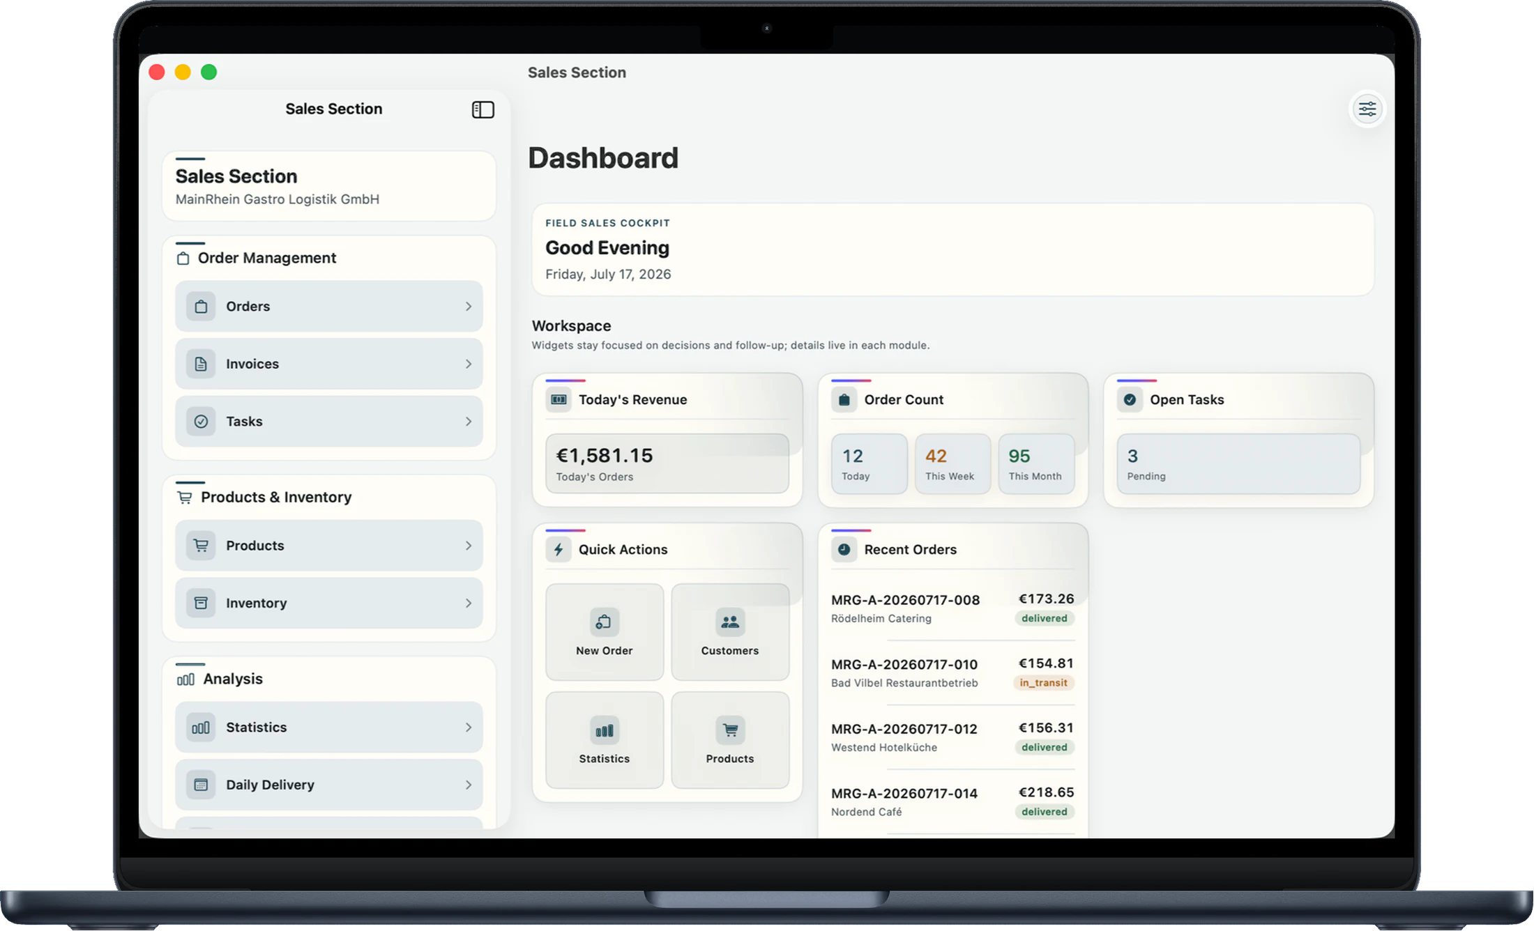The height and width of the screenshot is (931, 1534).
Task: Click the €154.81 order amount
Action: click(1046, 663)
